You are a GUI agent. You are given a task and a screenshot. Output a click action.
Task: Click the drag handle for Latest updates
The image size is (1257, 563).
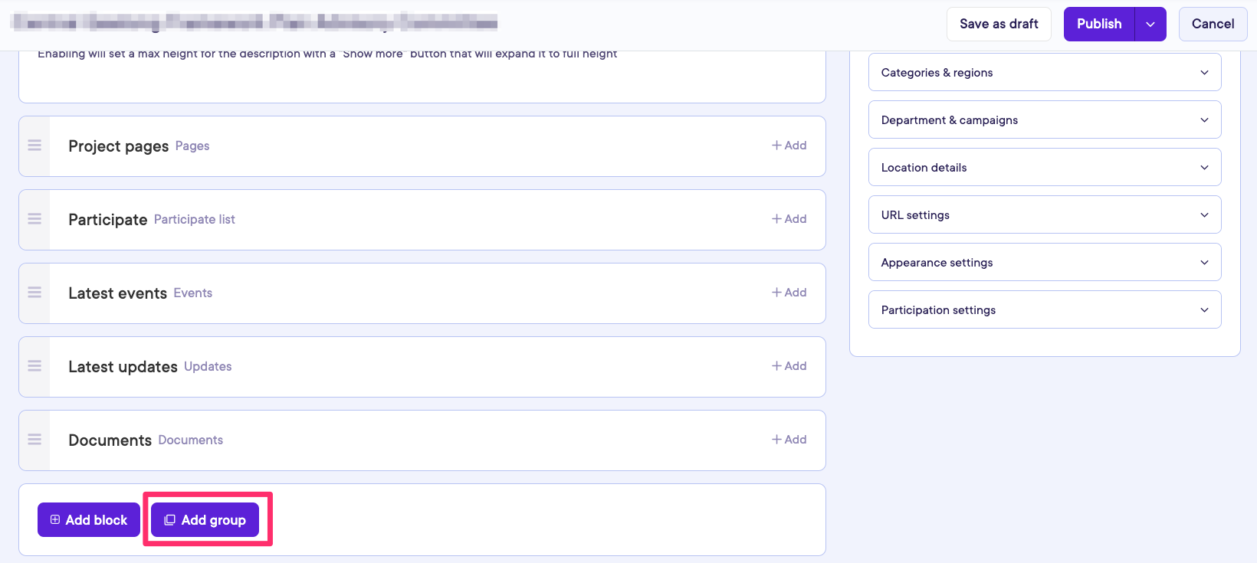(34, 366)
